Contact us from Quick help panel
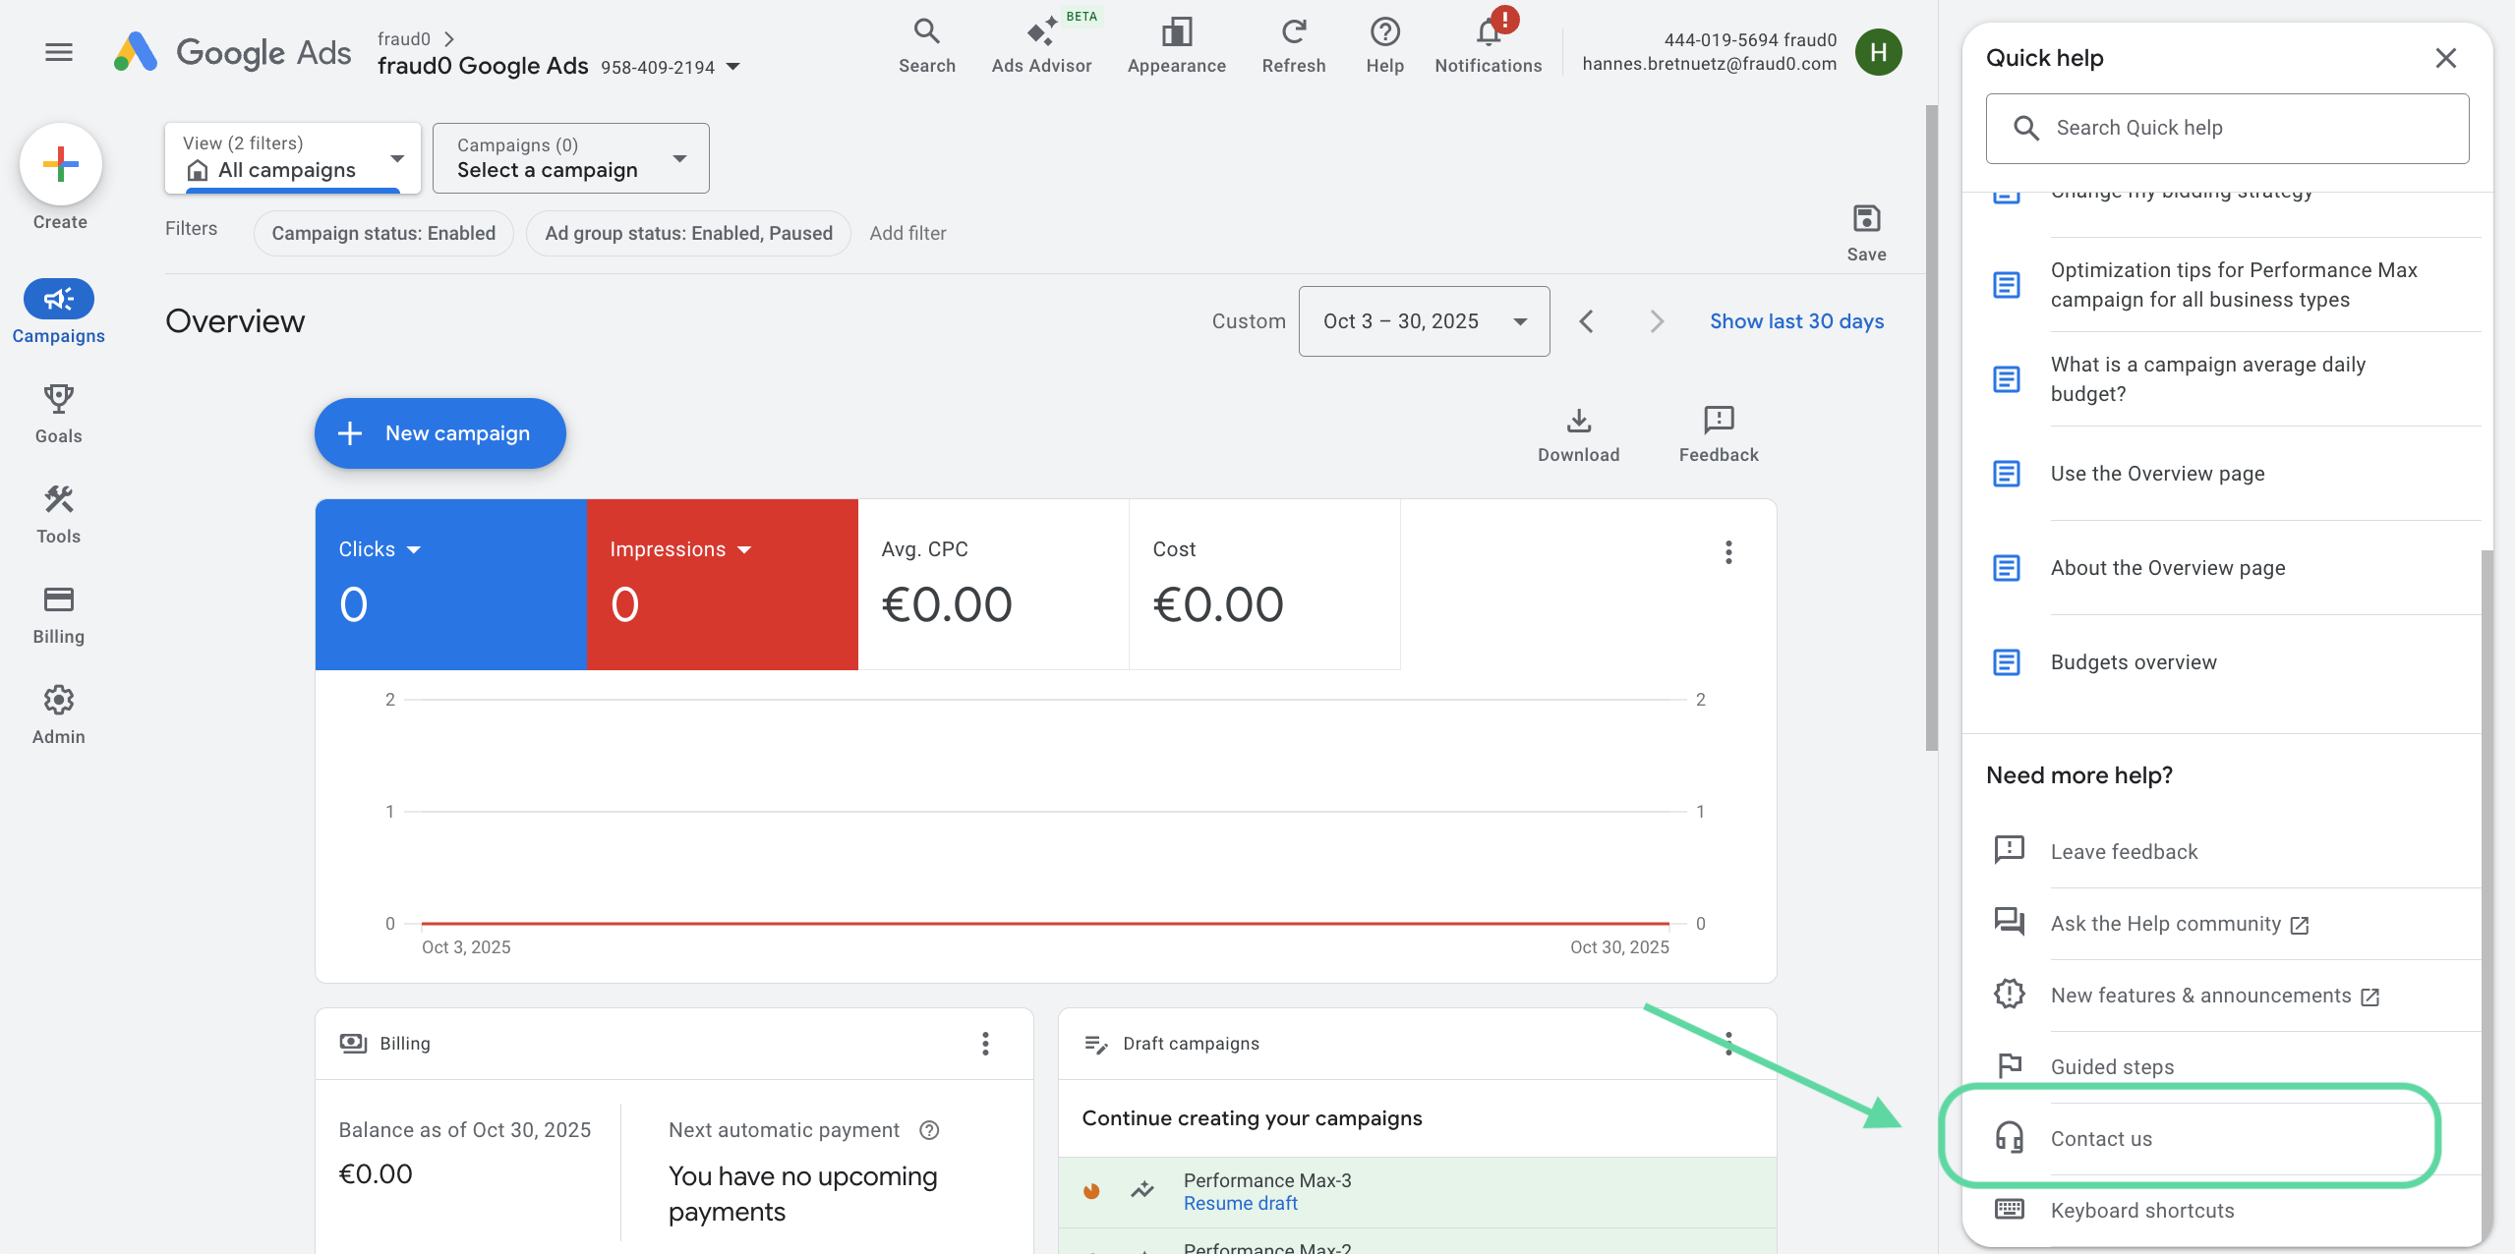Viewport: 2515px width, 1254px height. (2101, 1138)
